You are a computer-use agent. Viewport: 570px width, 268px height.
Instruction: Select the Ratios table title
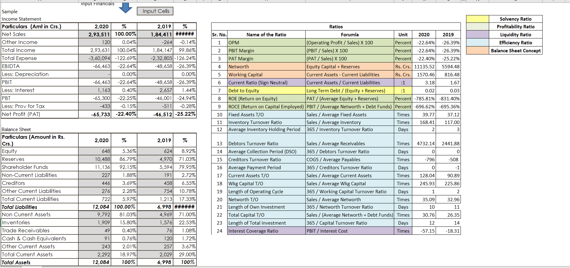pyautogui.click(x=336, y=27)
